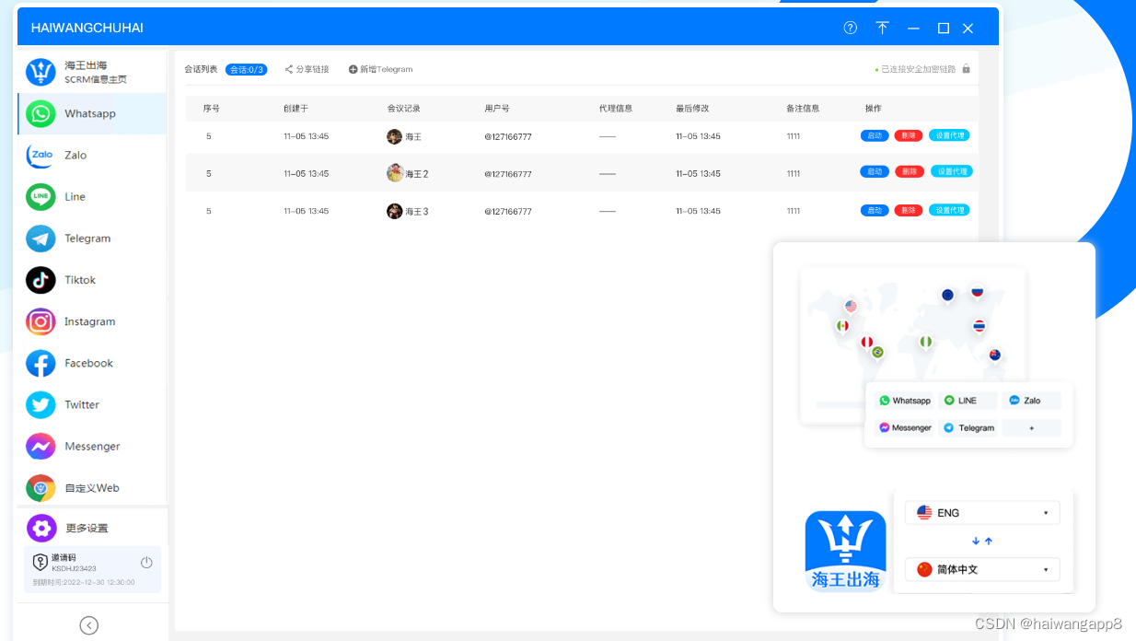Open the ENG language dropdown
Screen dimensions: 1136x641
tap(982, 513)
